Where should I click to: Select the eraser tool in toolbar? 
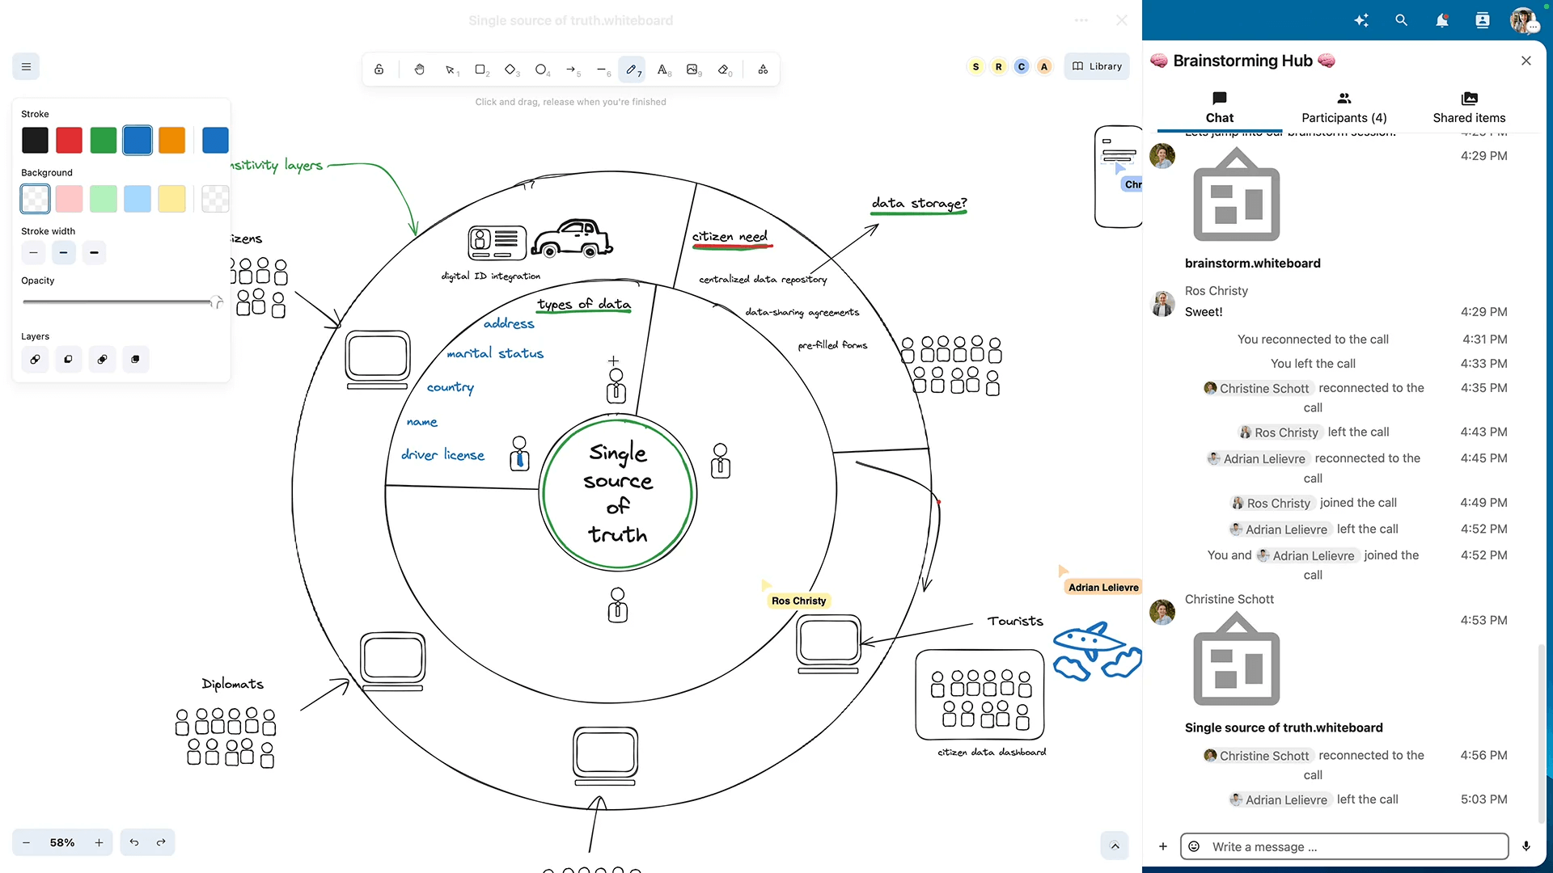point(726,70)
